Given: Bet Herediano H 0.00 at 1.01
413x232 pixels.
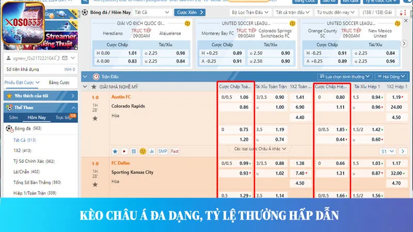Looking at the screenshot, I should click(x=117, y=53).
